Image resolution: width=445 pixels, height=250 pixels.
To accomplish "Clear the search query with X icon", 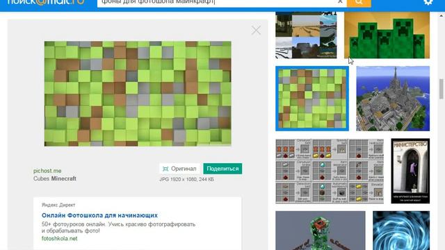I will 340,1.
